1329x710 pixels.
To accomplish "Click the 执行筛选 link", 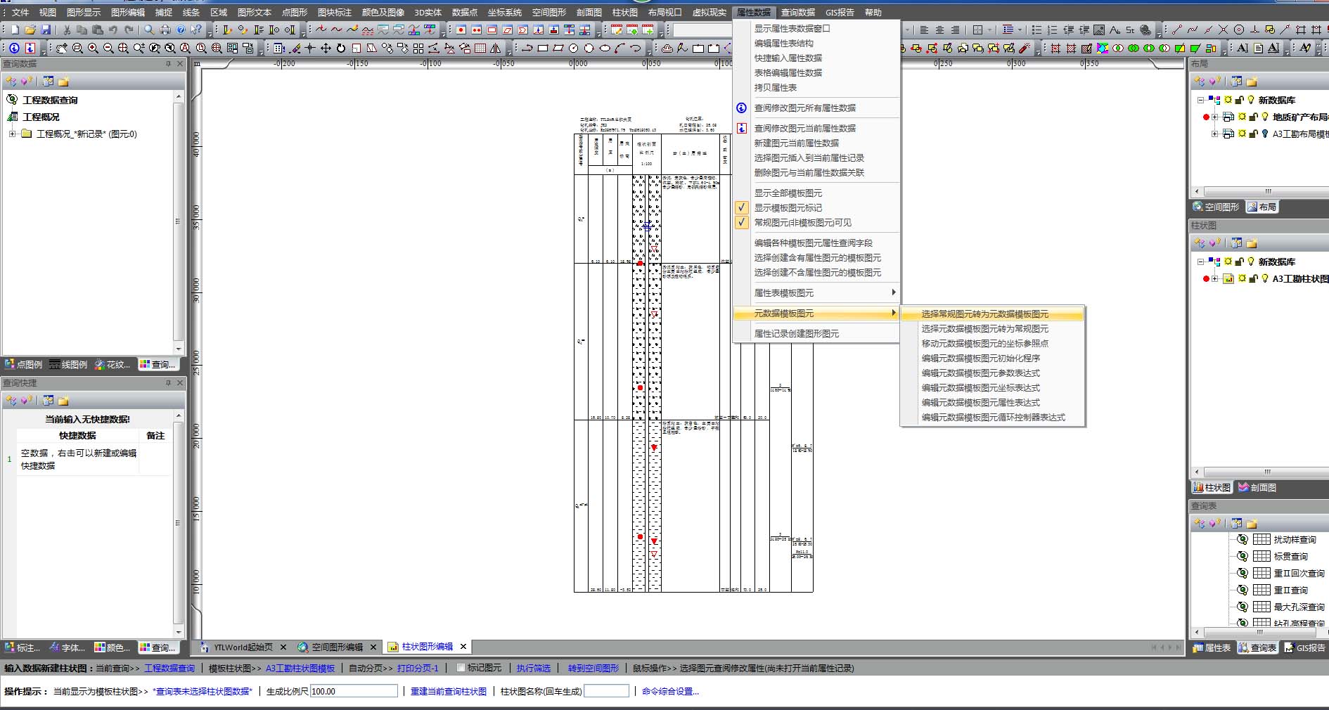I will 534,668.
